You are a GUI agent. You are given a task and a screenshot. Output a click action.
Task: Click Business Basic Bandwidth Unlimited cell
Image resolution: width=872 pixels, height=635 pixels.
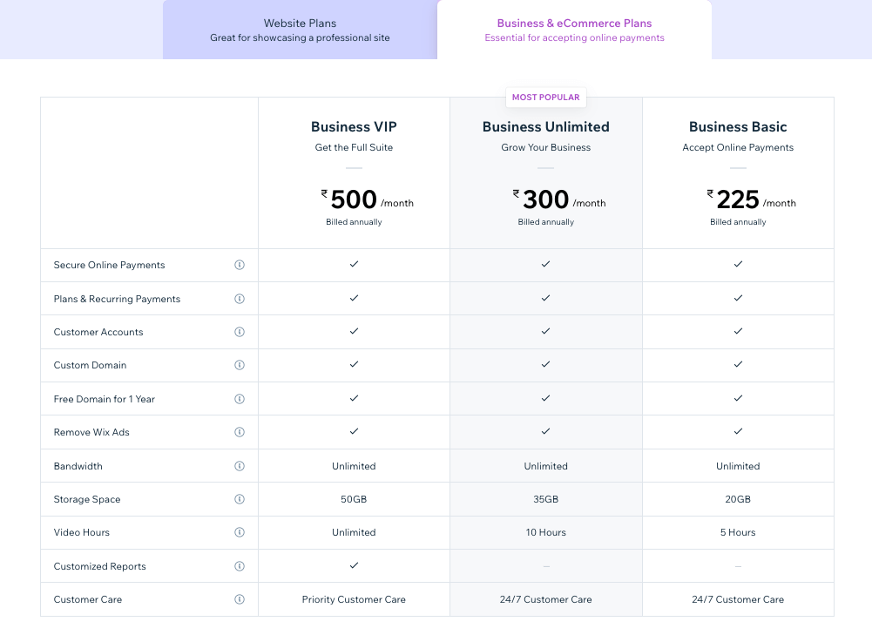coord(738,466)
